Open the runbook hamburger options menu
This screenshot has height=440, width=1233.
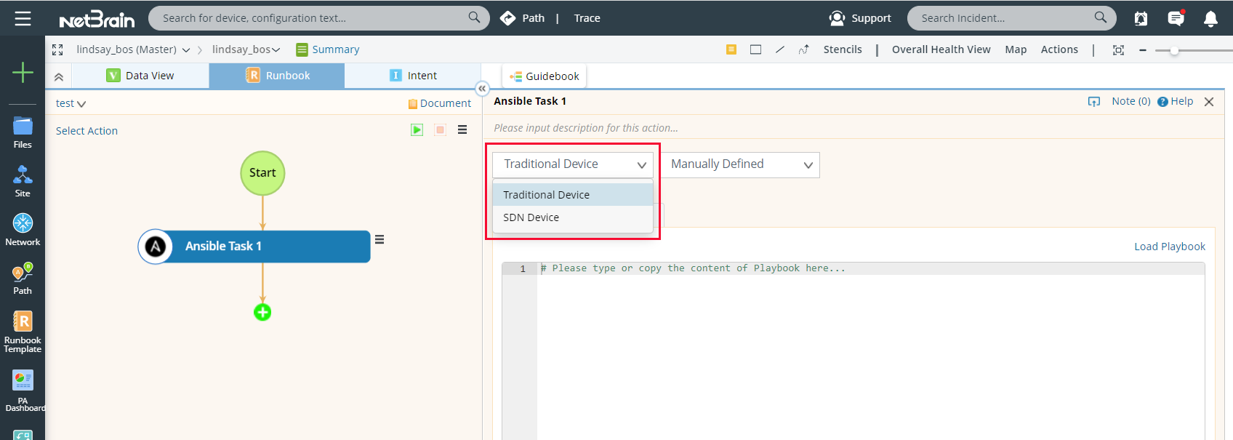tap(462, 129)
